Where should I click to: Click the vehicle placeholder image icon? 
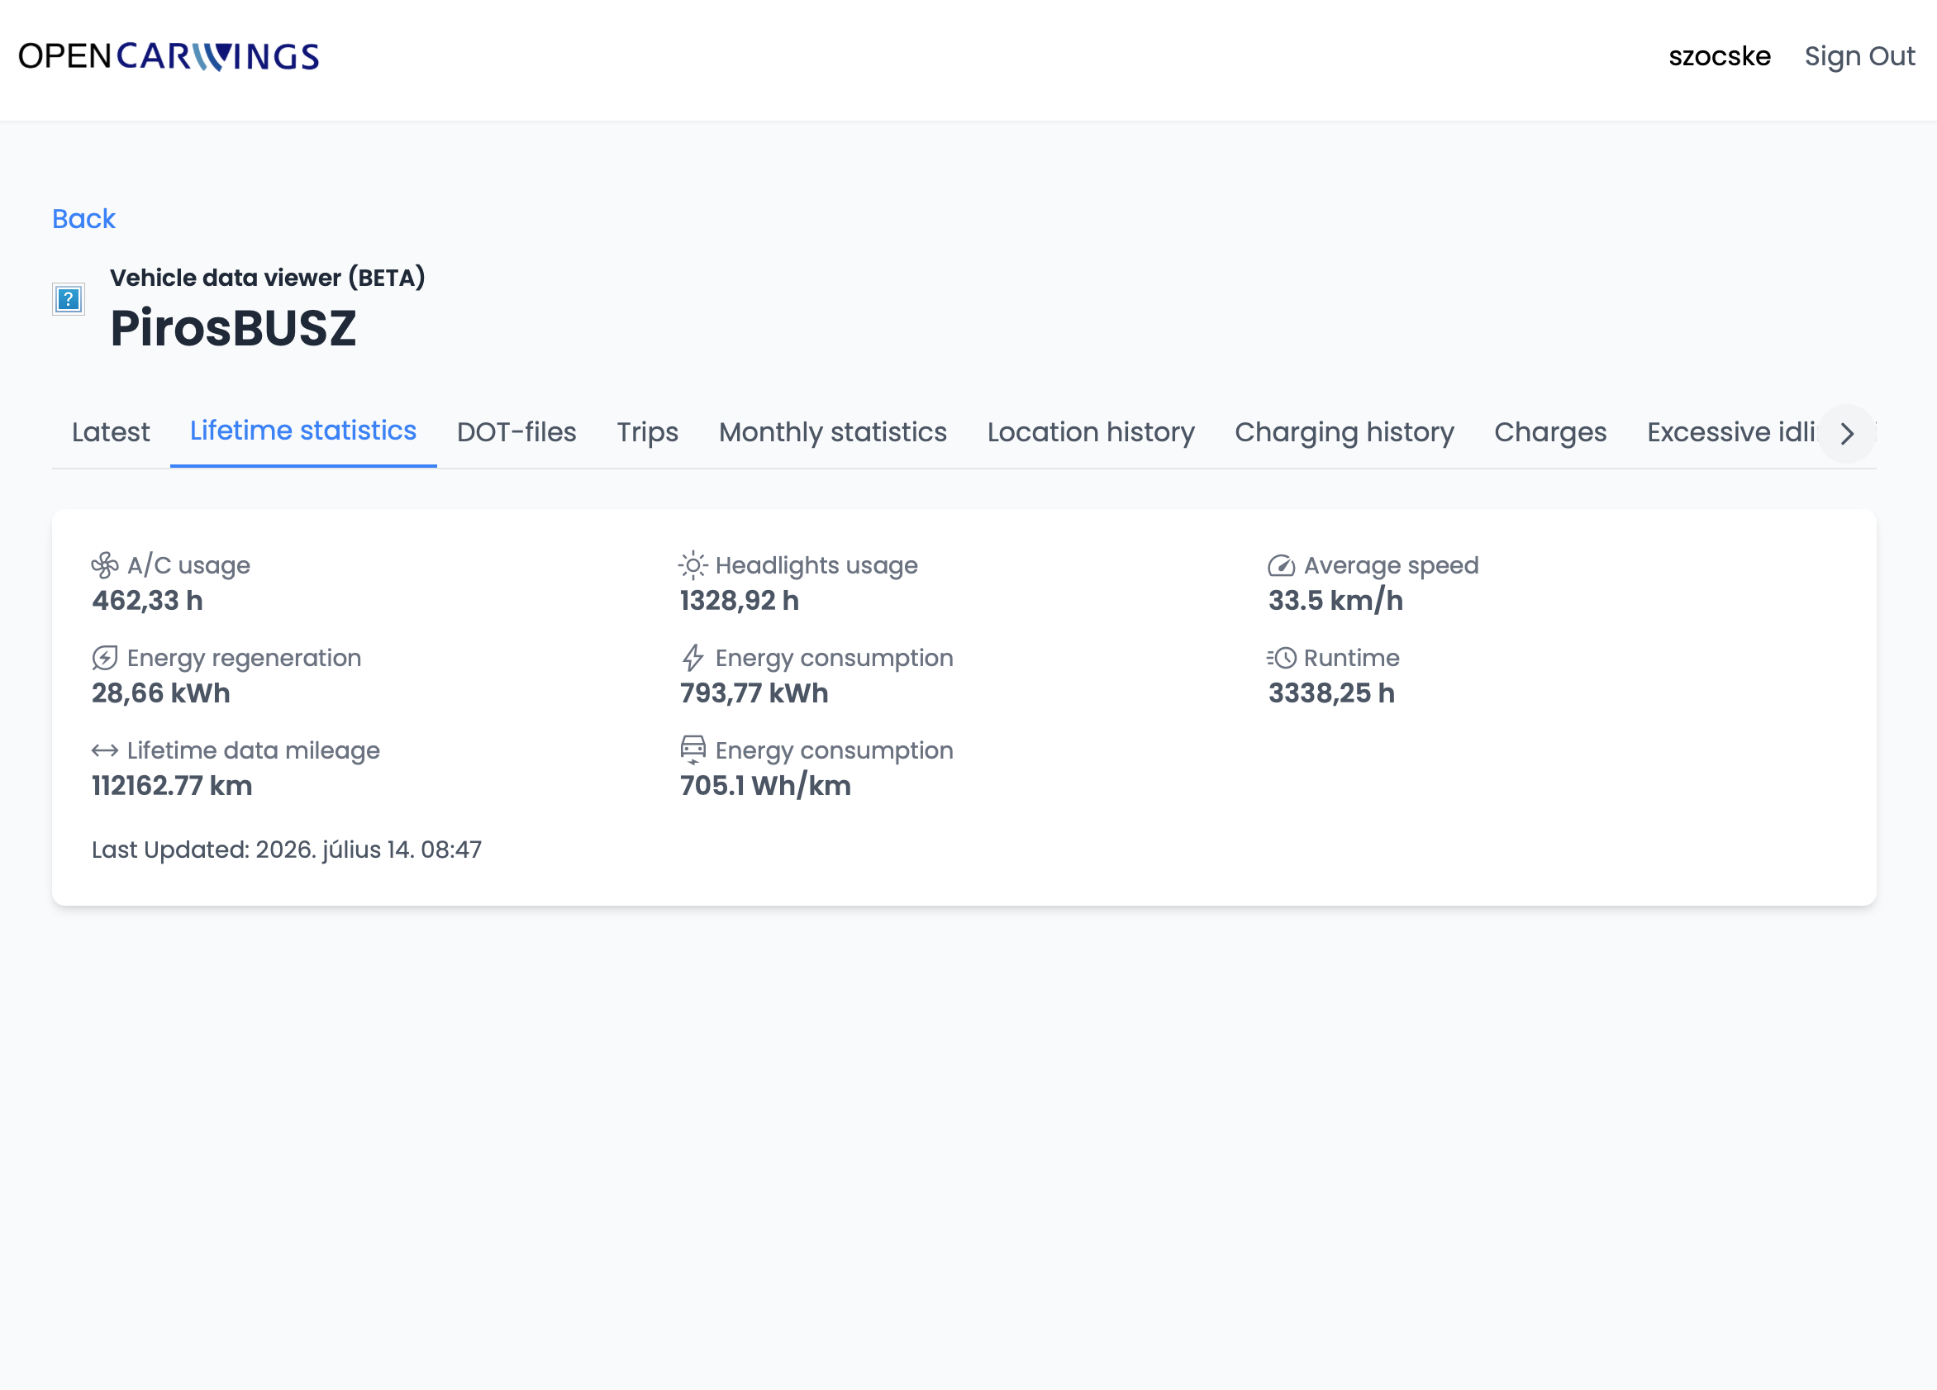[x=69, y=300]
